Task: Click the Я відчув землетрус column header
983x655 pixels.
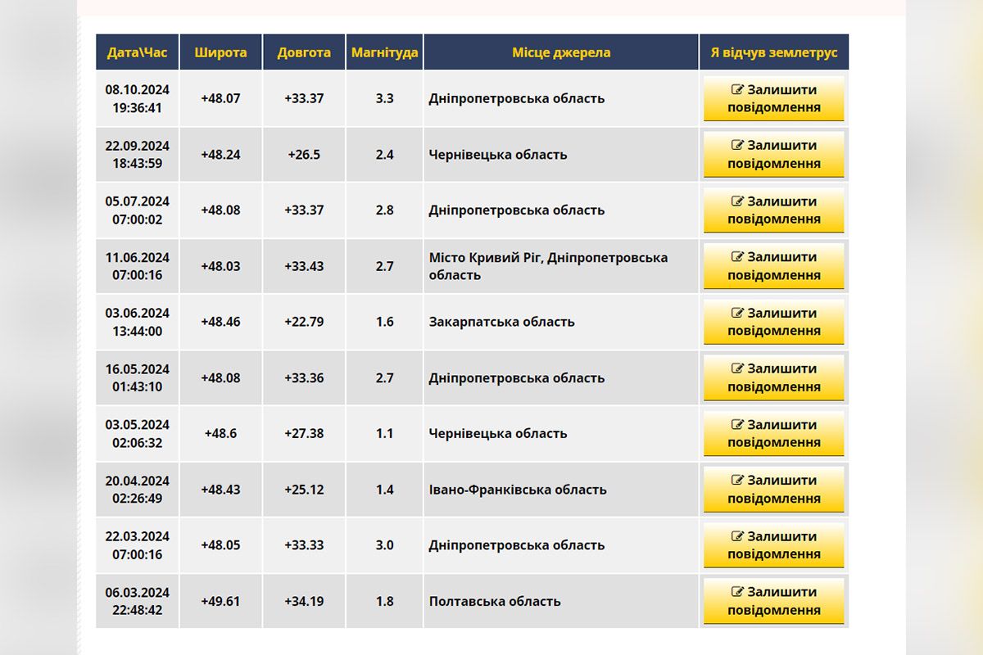Action: (x=773, y=52)
